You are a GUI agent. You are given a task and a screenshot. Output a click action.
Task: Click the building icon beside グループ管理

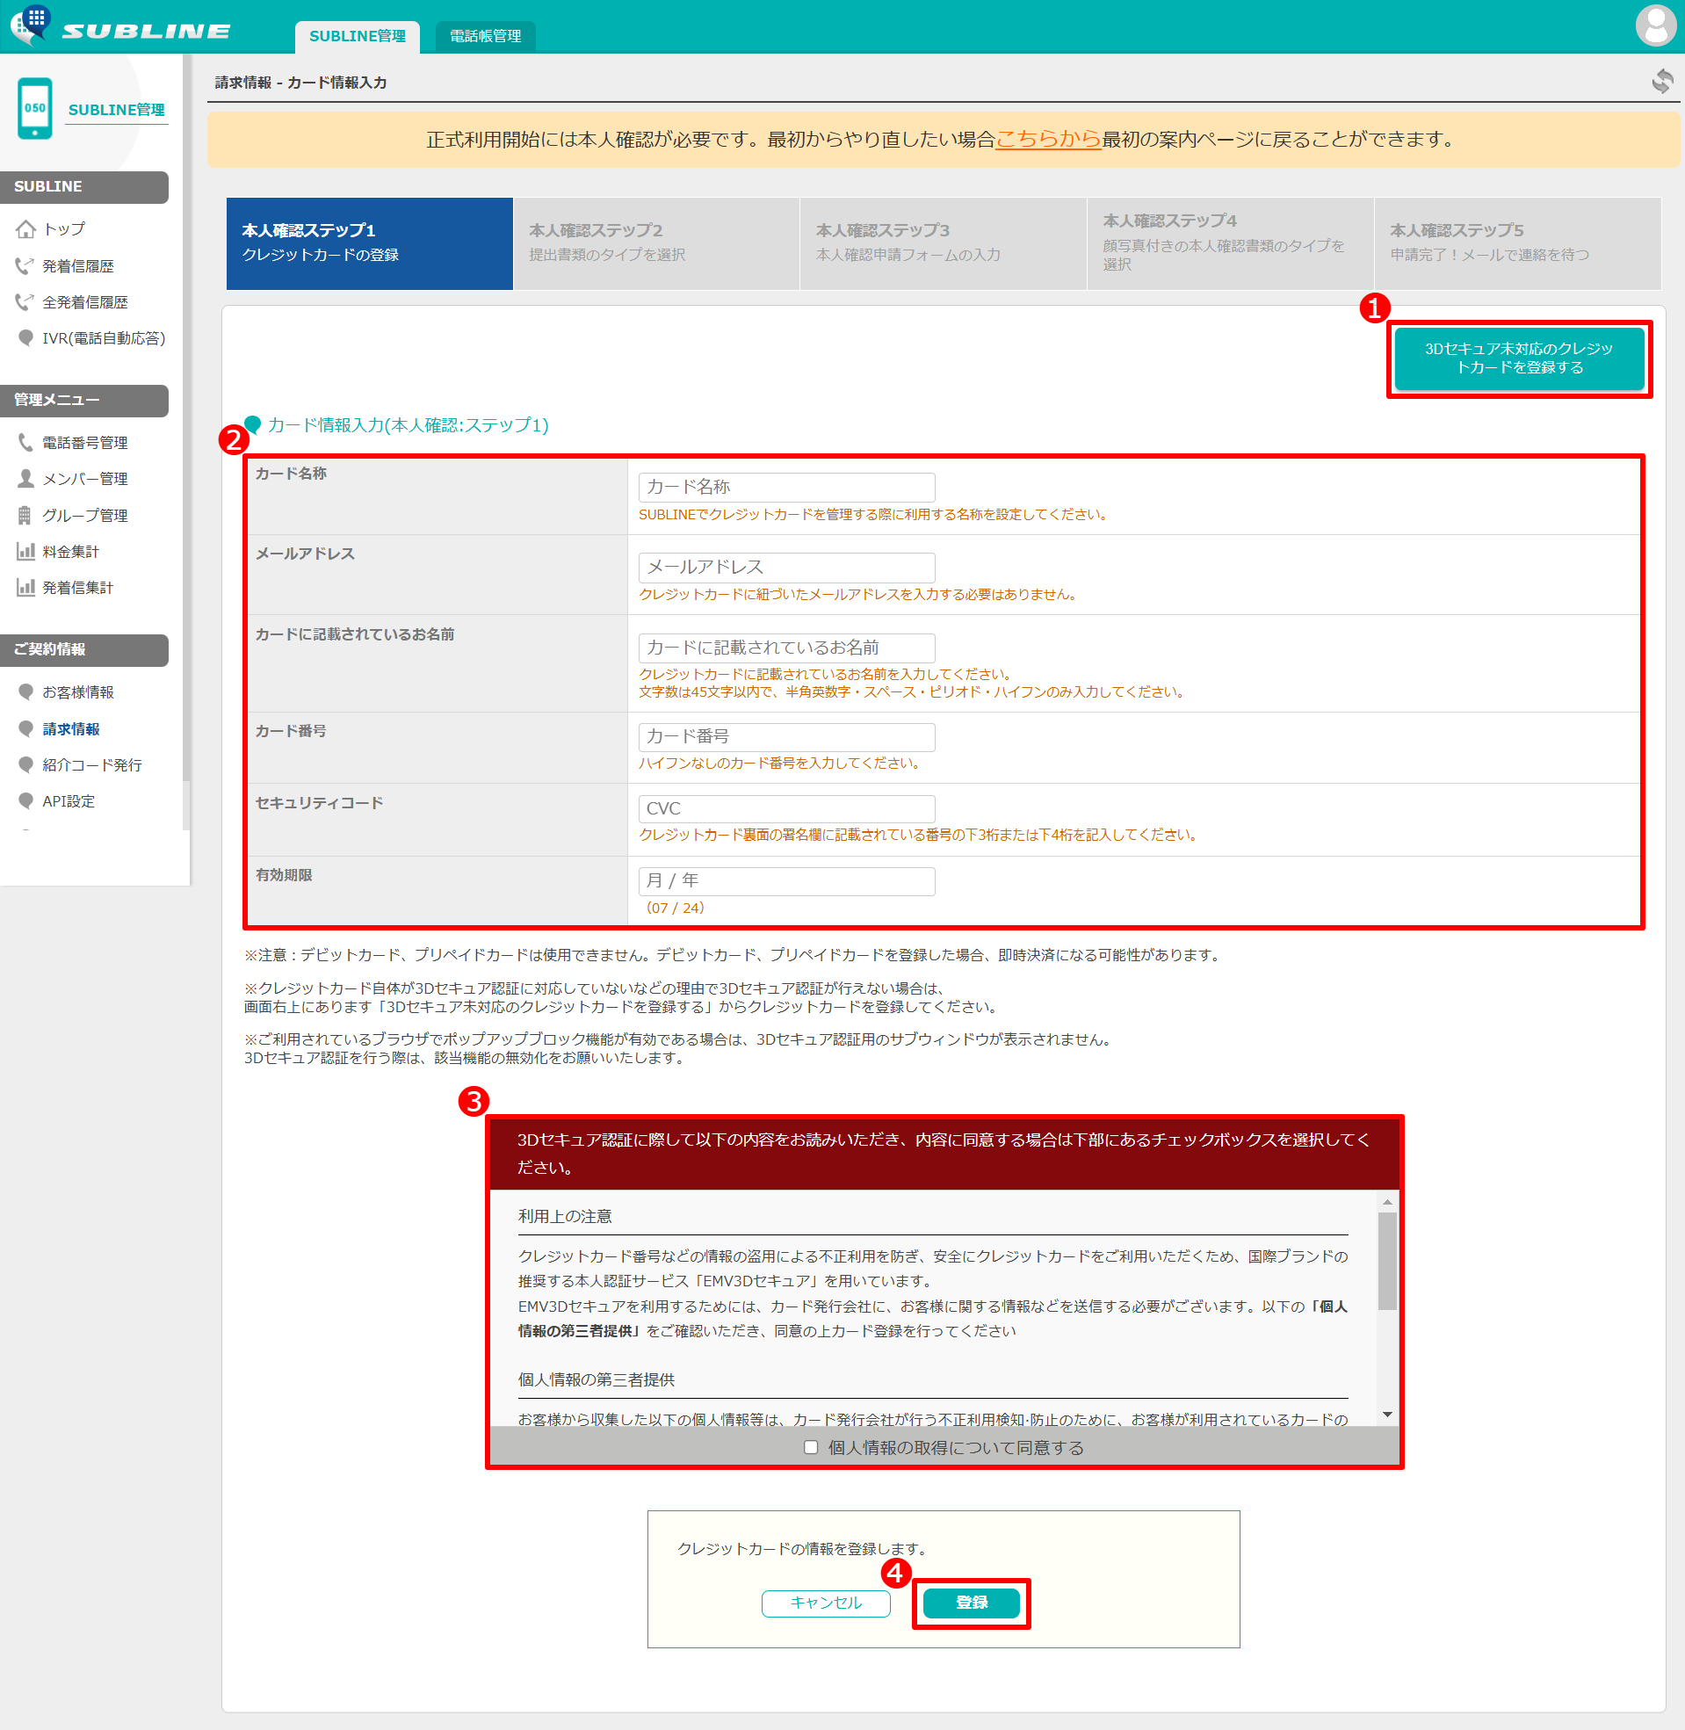pyautogui.click(x=25, y=515)
